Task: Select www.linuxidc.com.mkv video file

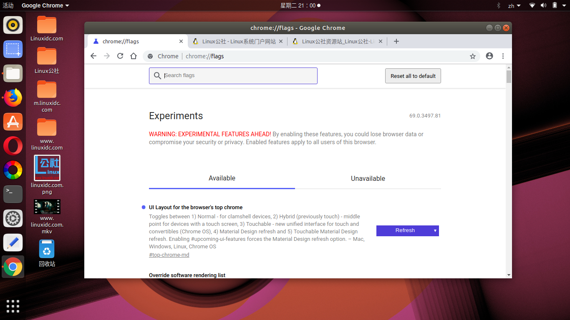Action: point(47,217)
